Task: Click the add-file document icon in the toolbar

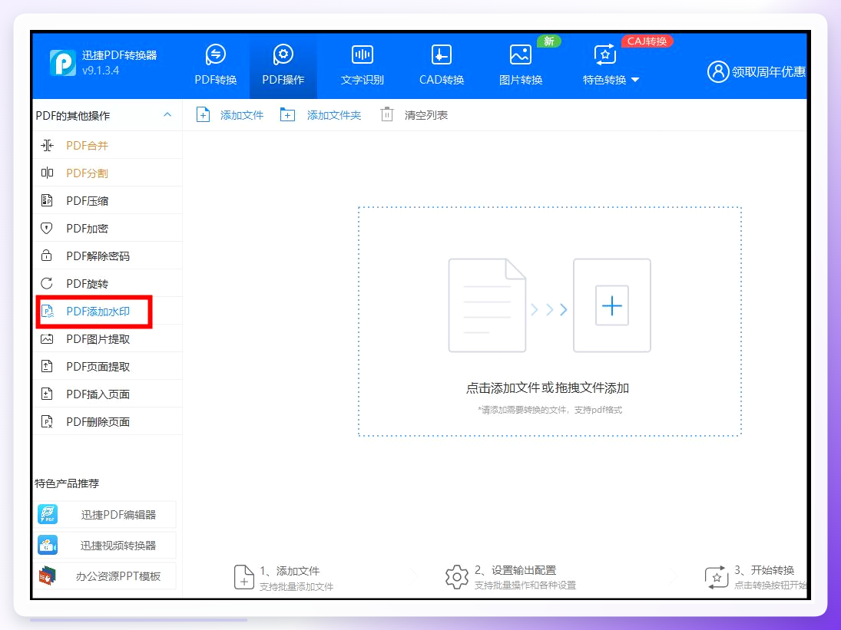Action: (x=203, y=114)
